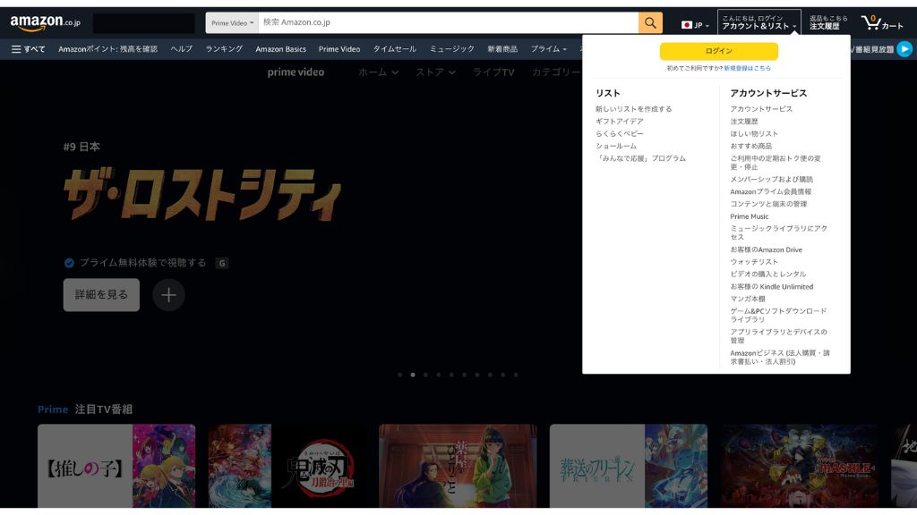Viewport: 917px width, 515px height.
Task: Click the G rating badge
Action: tap(221, 262)
